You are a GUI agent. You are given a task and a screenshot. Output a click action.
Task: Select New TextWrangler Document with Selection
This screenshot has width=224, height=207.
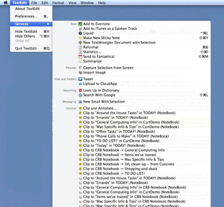pos(144,43)
